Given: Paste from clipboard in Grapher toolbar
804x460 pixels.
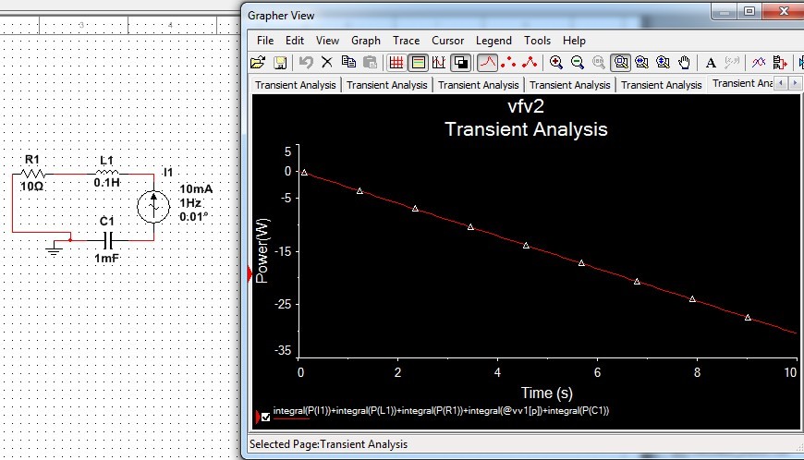Looking at the screenshot, I should click(x=370, y=63).
